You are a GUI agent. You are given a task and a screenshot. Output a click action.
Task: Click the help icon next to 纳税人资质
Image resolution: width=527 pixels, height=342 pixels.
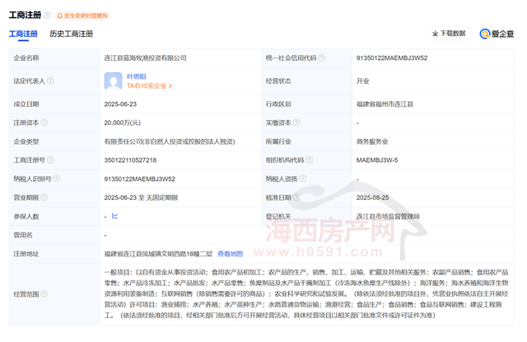(304, 178)
